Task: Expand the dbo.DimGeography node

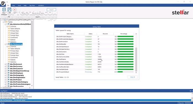Action: pos(5,75)
